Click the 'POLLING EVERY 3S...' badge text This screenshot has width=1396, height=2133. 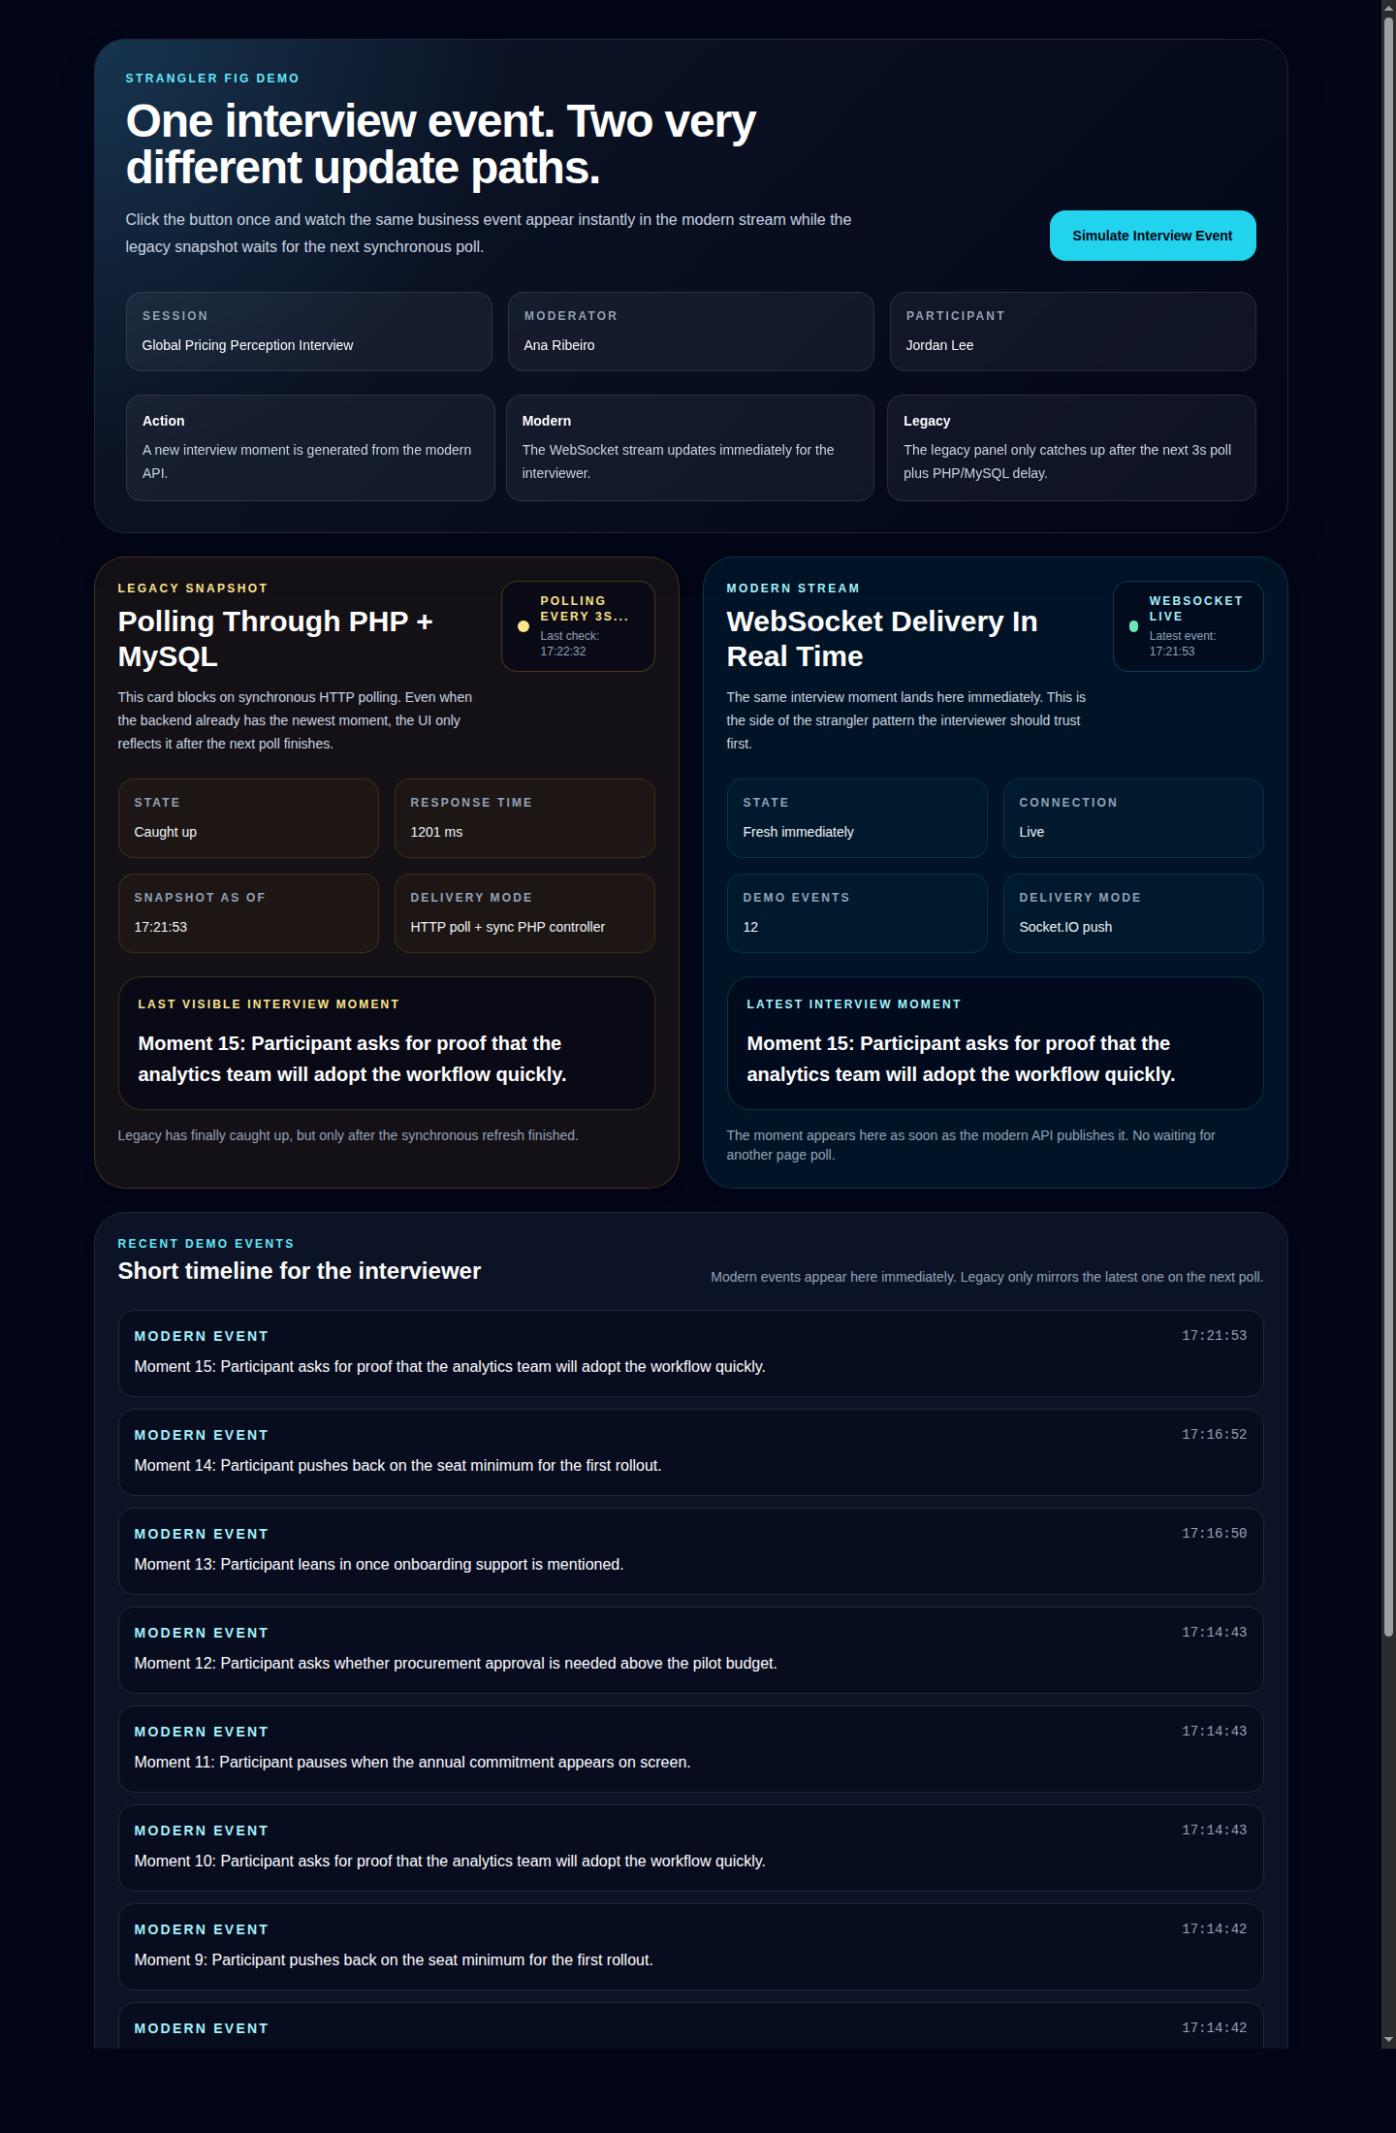585,609
